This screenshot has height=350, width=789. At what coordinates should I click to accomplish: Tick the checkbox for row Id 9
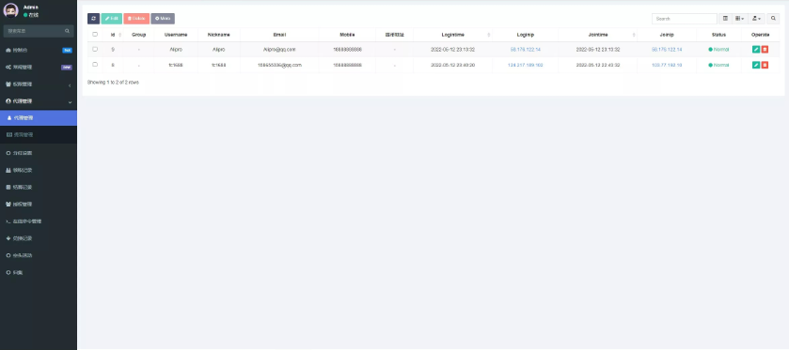pos(95,49)
